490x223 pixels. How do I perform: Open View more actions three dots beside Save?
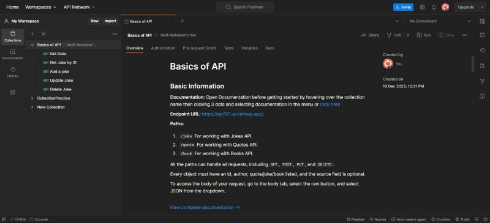pyautogui.click(x=464, y=35)
